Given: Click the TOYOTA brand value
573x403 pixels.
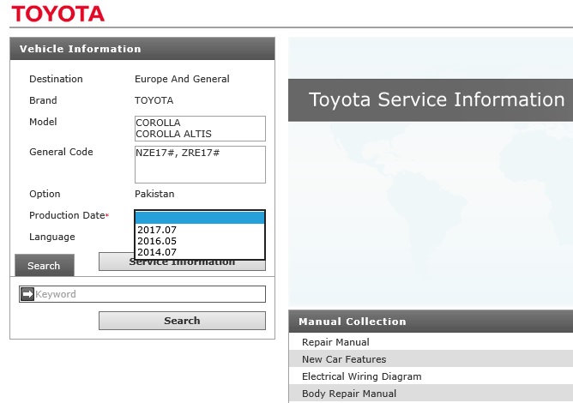Looking at the screenshot, I should pos(154,100).
